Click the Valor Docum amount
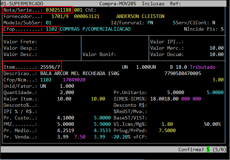The width and height of the screenshot is (230, 160). coord(216,54)
